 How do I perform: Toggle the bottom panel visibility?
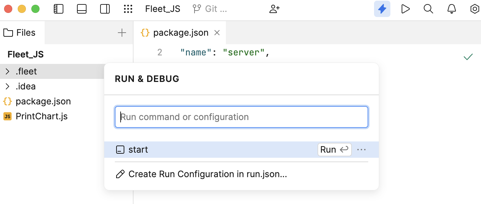tap(82, 9)
